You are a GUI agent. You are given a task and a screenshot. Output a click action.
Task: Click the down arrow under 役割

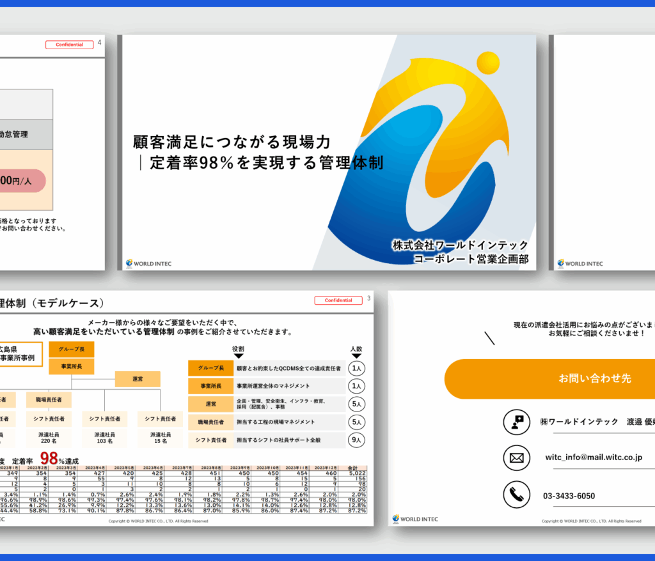click(239, 356)
